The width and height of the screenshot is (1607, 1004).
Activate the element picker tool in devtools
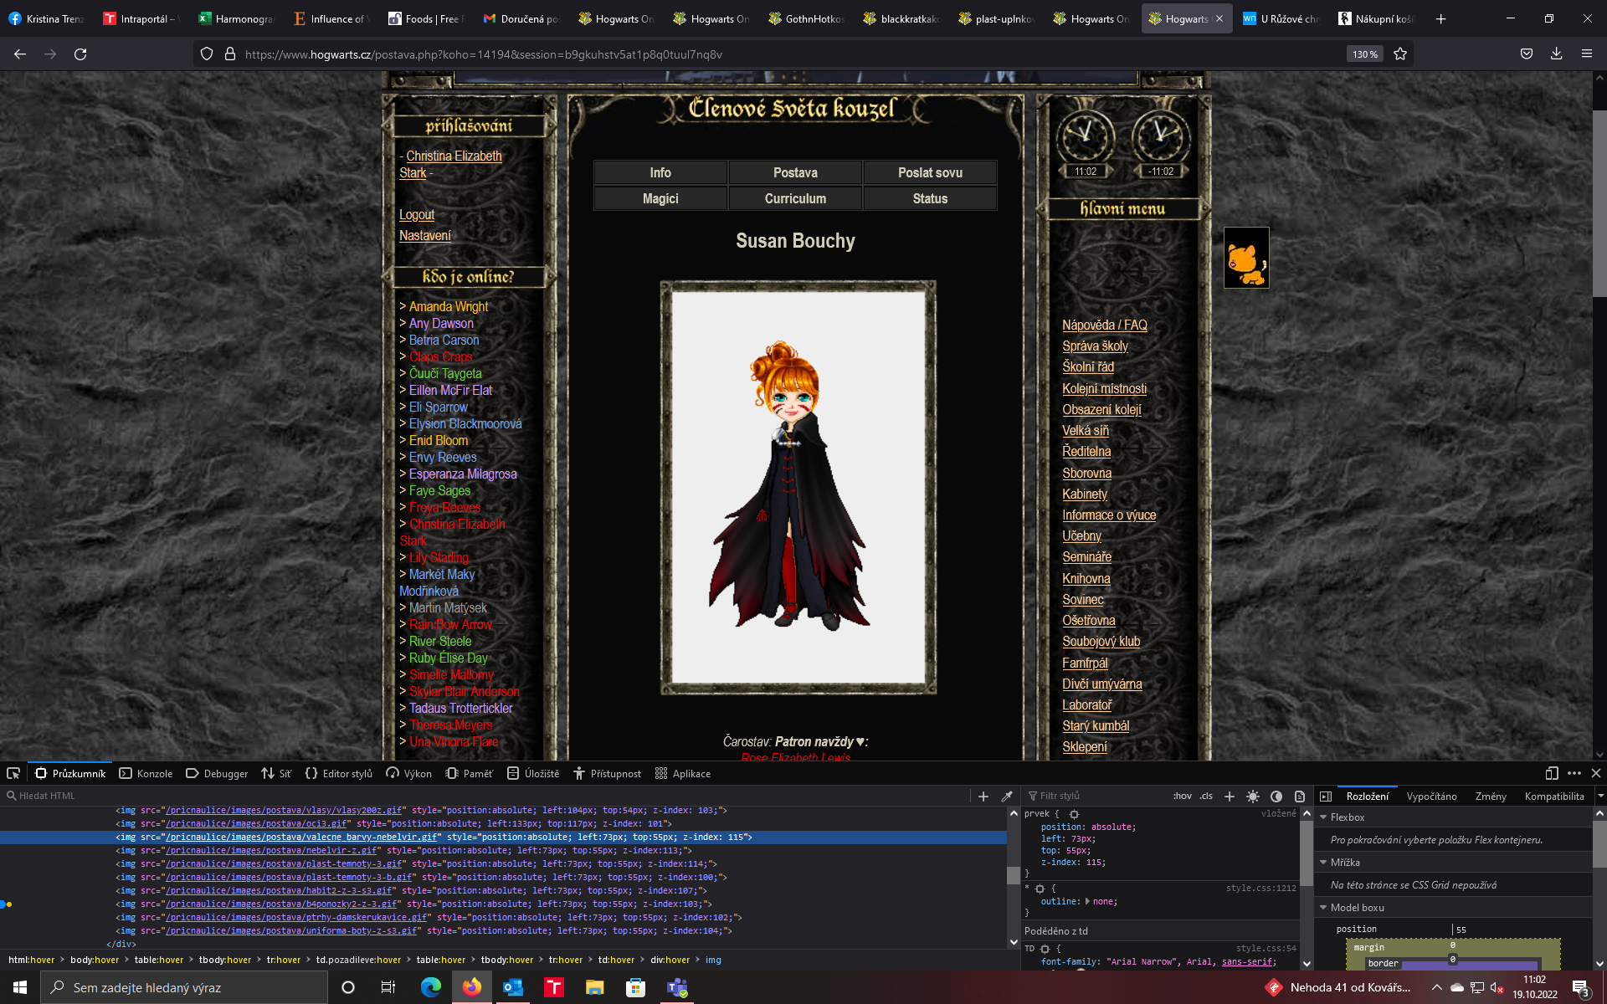[13, 773]
